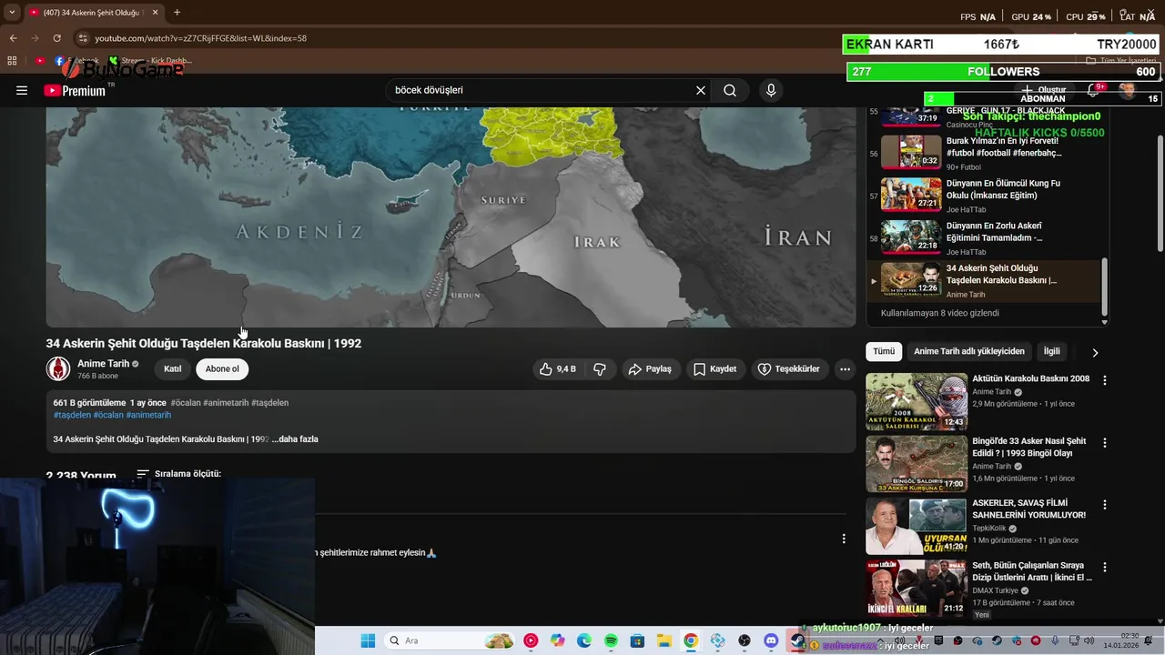The width and height of the screenshot is (1165, 655).
Task: Open the YouTube hamburger guide menu
Action: [x=22, y=90]
